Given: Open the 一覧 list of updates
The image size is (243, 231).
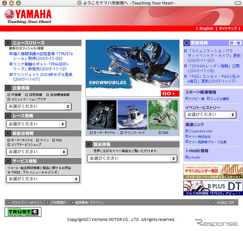Looking at the screenshot, I should point(235,43).
